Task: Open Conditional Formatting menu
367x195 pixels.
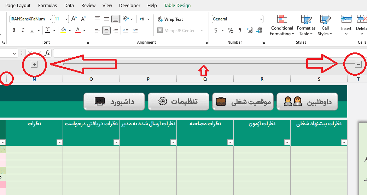Action: [282, 25]
